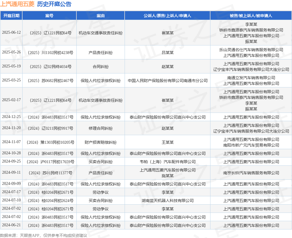Click 铁岭市鑫源泰 defendant in the 2025-06-12 row

pos(251,30)
